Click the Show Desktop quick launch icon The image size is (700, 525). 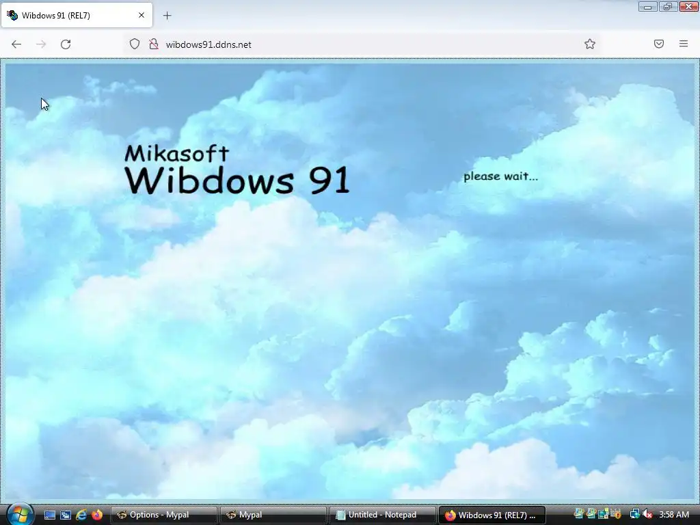point(50,515)
